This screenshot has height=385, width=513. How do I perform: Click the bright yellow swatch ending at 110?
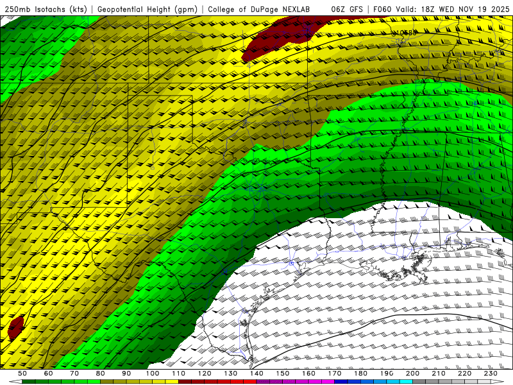pyautogui.click(x=172, y=382)
